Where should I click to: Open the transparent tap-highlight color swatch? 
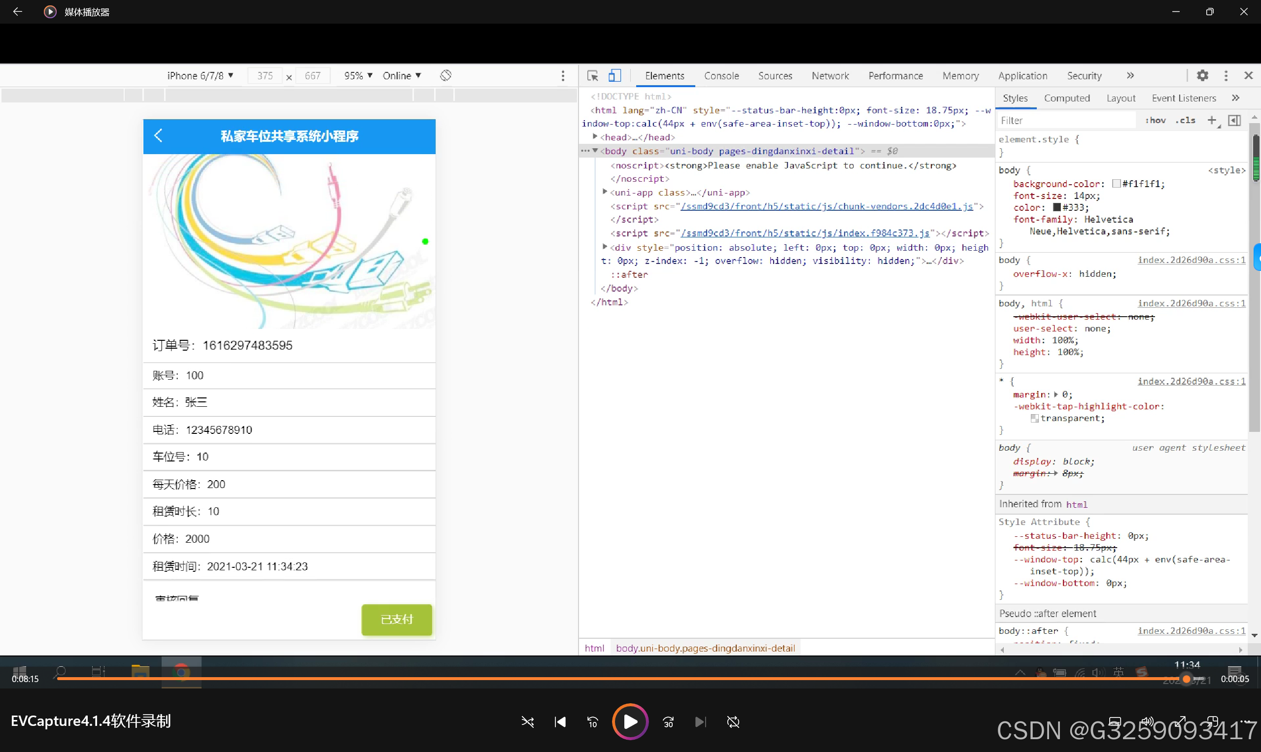pos(1034,418)
